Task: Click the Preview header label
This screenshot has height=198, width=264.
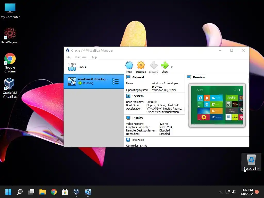Action: coord(199,77)
